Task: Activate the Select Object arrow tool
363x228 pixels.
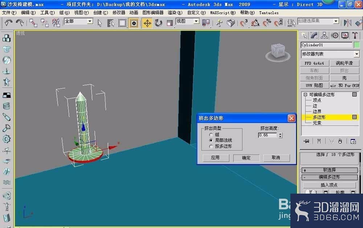Action: click(100, 23)
